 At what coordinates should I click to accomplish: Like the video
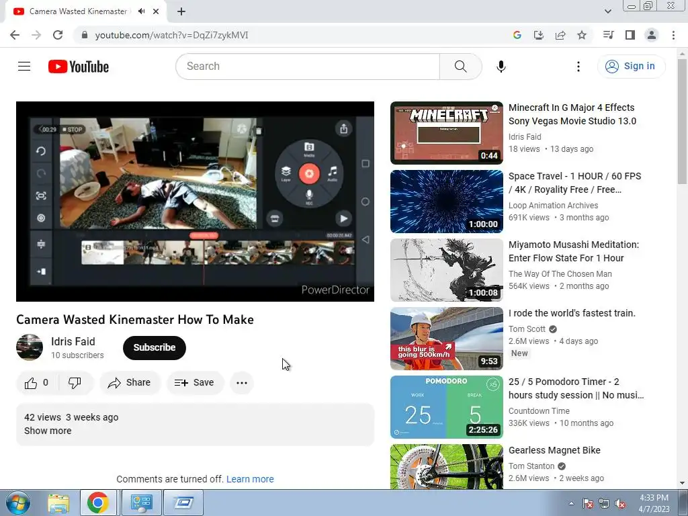point(37,382)
